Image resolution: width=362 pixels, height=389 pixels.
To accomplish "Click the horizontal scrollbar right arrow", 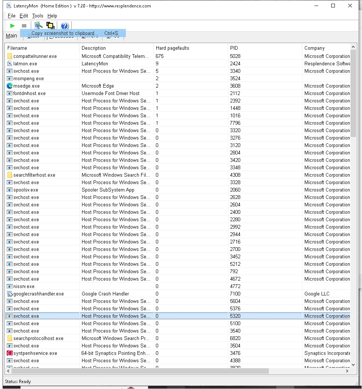I will [347, 371].
